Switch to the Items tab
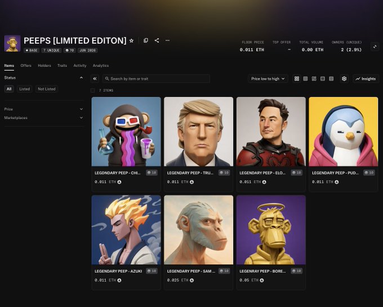 pos(9,65)
